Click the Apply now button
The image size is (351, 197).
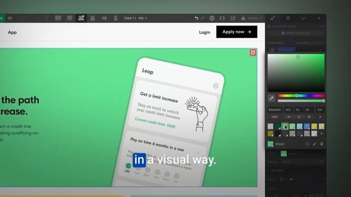point(236,32)
